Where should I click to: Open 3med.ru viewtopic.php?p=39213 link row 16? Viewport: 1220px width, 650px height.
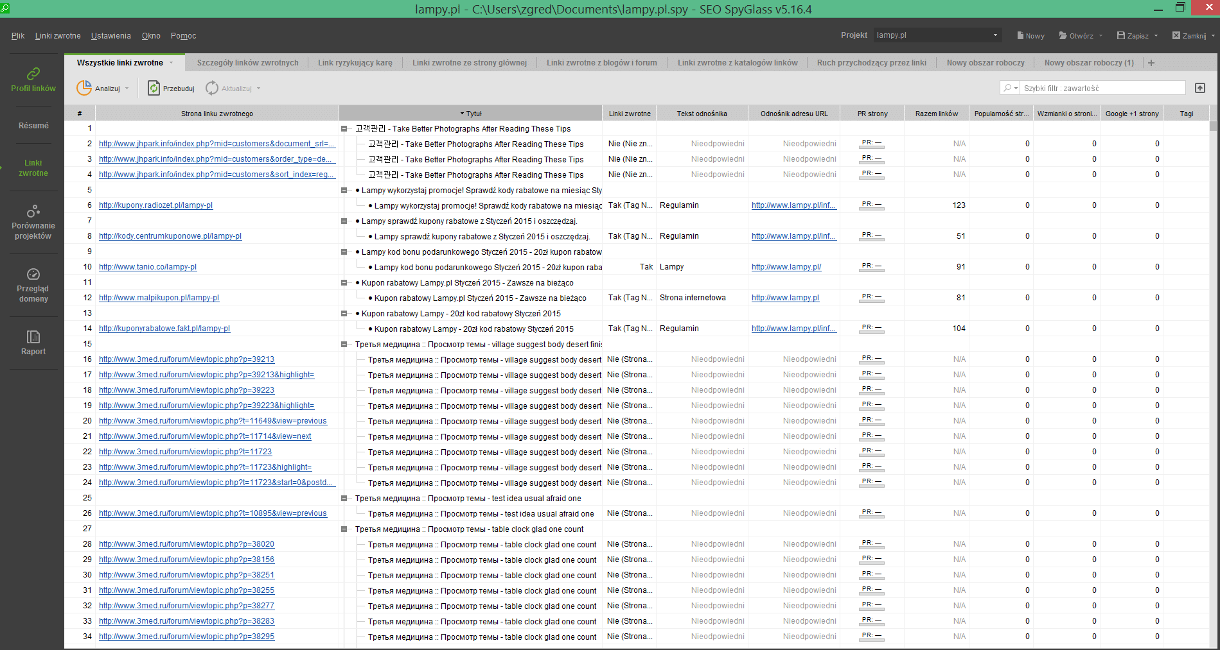(x=186, y=359)
